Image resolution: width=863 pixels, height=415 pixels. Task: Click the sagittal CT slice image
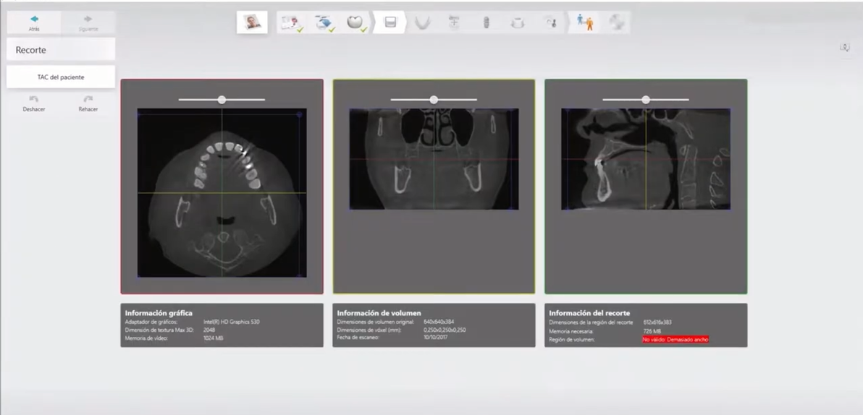[646, 159]
